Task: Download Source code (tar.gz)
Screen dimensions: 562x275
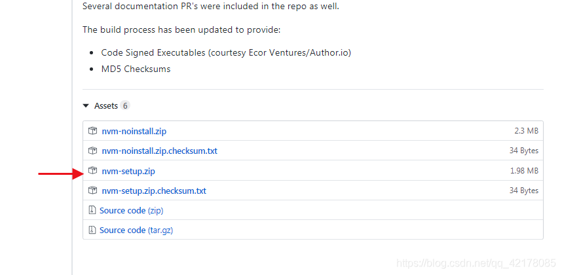Action: 136,230
